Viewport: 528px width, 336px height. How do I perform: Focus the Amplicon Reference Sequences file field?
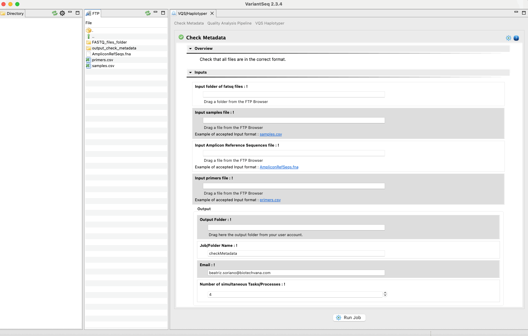tap(294, 153)
